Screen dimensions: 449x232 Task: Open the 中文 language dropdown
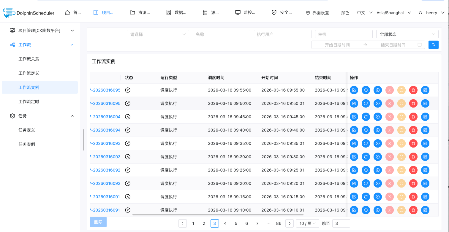pos(365,13)
